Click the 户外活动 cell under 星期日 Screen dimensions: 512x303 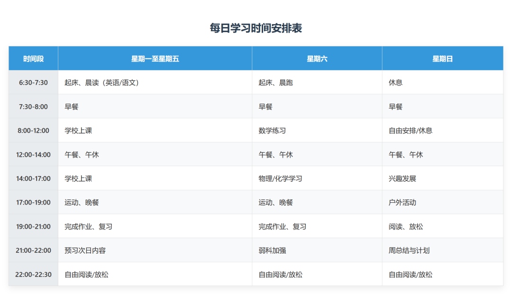(x=402, y=202)
